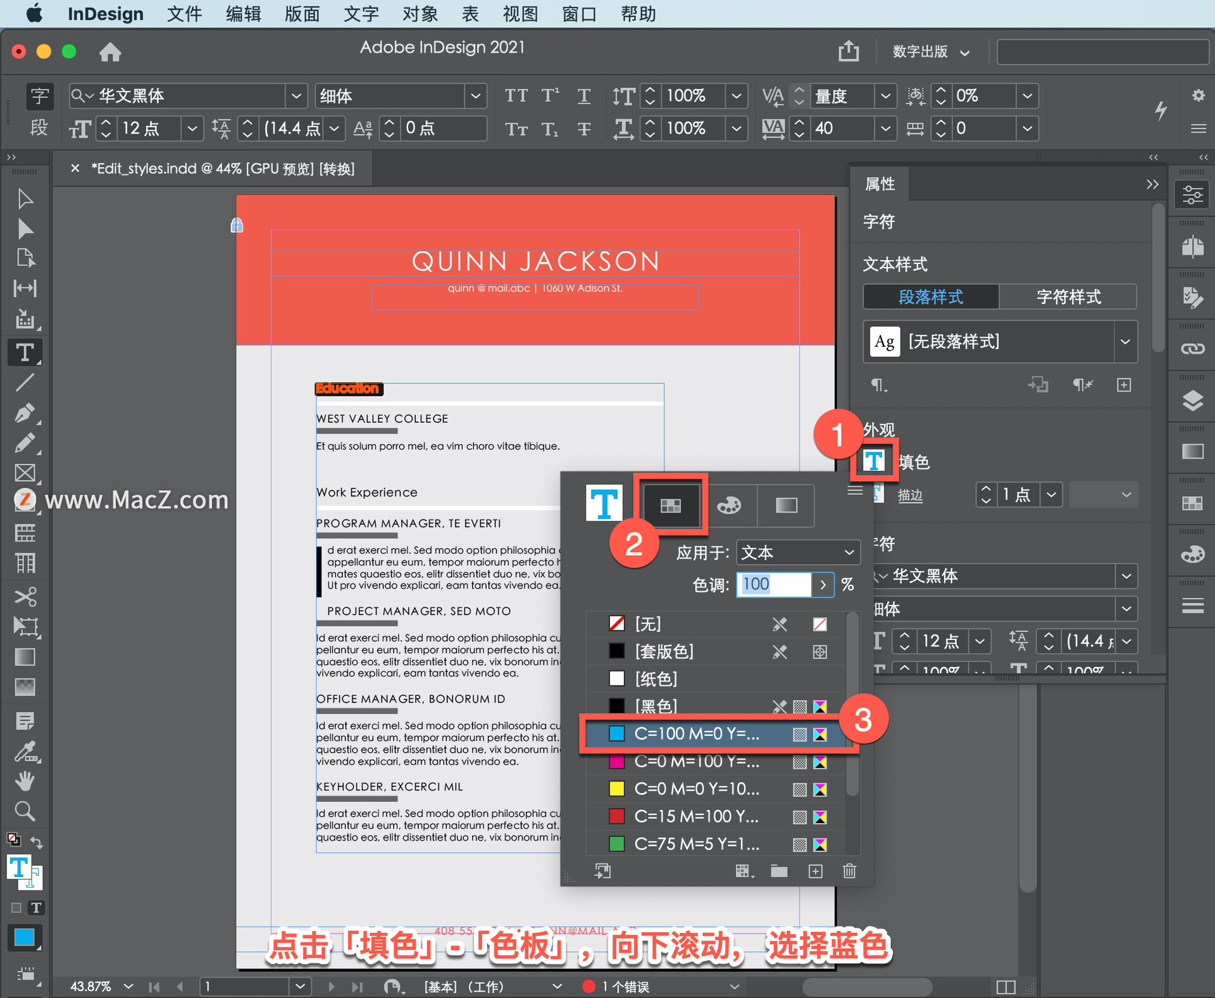Select the Type tool in toolbox
The height and width of the screenshot is (998, 1215).
(25, 352)
